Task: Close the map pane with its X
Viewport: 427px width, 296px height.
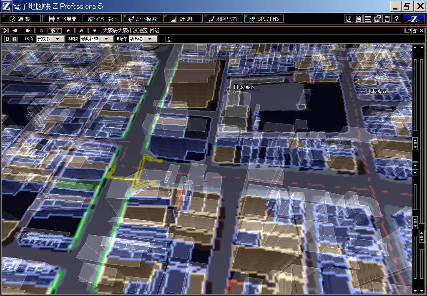Action: tap(422, 31)
